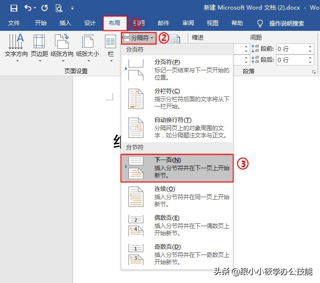This screenshot has width=320, height=283.
Task: Choose 分页符(P) page break option
Action: click(x=177, y=70)
